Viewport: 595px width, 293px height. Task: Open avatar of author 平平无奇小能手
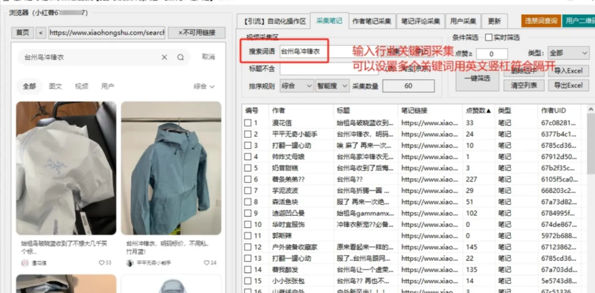click(x=130, y=263)
